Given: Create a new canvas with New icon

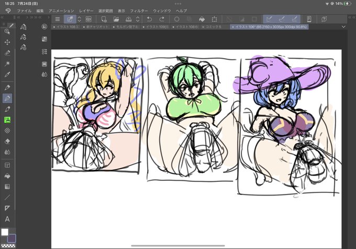Looking at the screenshot, I should 104,19.
